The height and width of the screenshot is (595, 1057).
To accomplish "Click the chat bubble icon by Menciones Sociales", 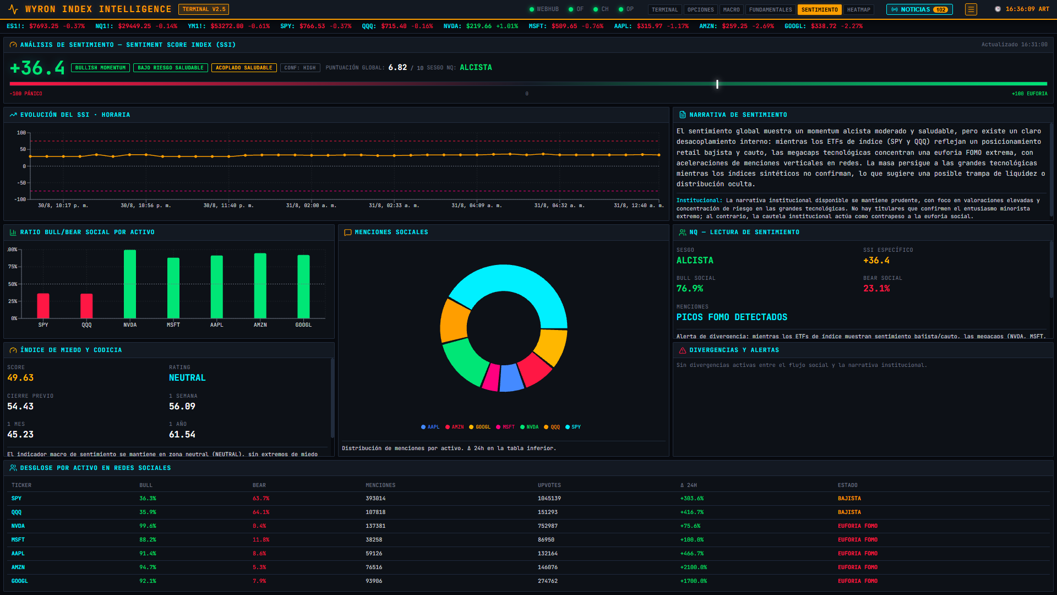I will (x=348, y=232).
